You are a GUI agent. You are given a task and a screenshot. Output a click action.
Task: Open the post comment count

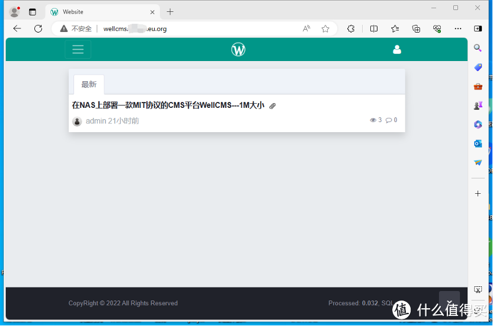click(x=392, y=120)
